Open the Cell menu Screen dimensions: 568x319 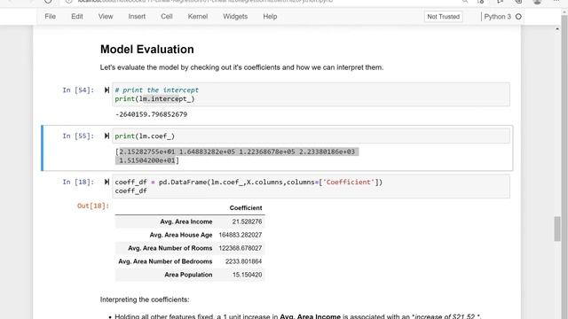point(167,17)
